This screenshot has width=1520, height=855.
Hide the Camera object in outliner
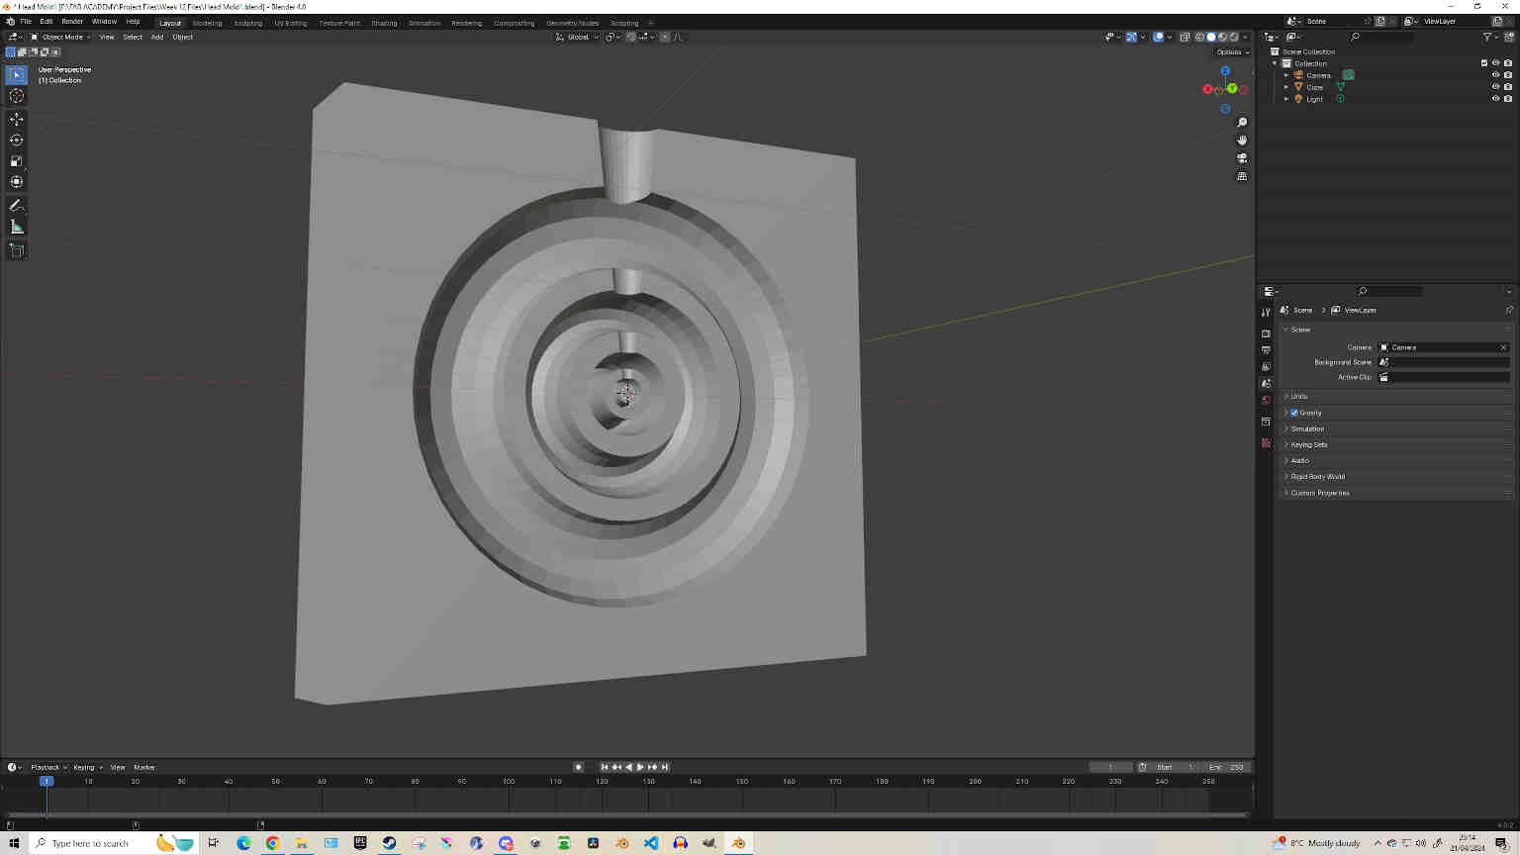point(1495,75)
